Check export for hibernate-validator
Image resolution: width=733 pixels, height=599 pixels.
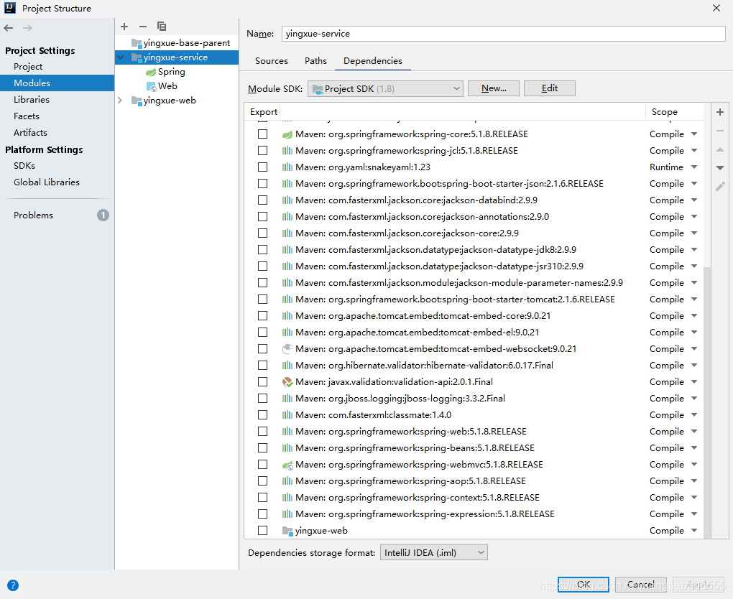click(263, 366)
